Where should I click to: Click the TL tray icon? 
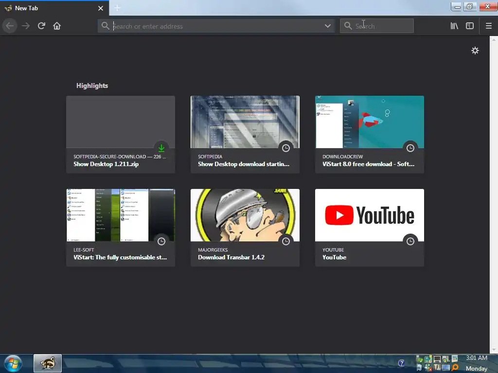437,367
